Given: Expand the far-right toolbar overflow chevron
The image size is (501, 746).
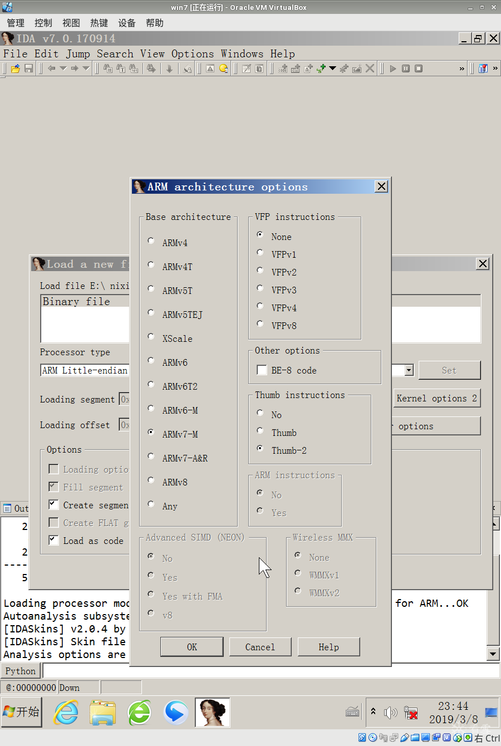Looking at the screenshot, I should pos(495,68).
